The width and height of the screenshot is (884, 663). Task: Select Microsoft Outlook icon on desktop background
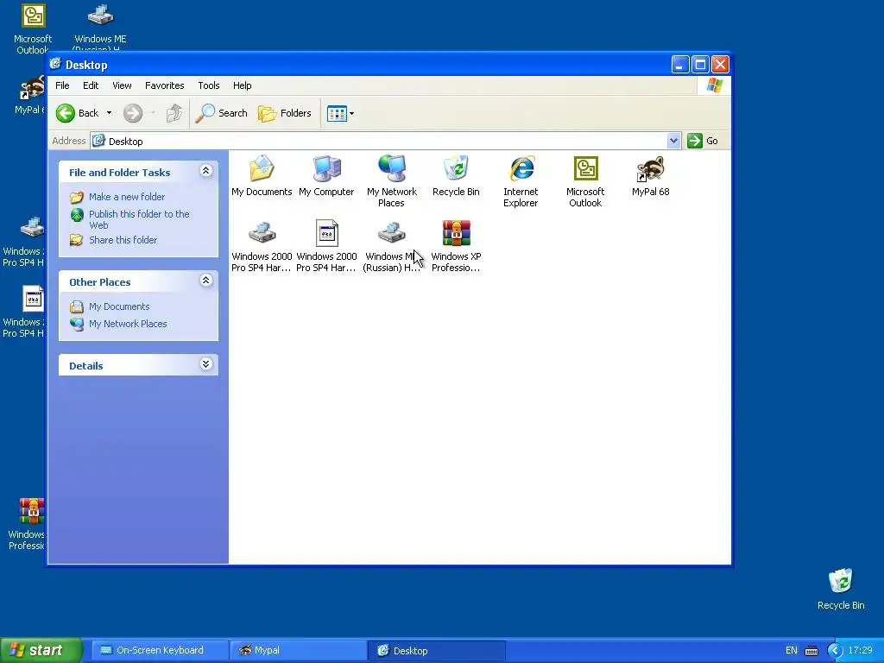33,28
